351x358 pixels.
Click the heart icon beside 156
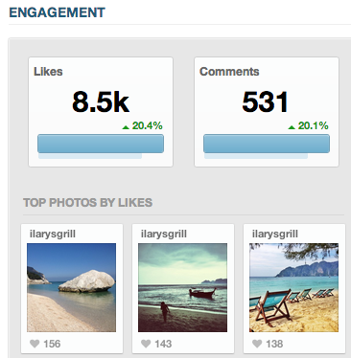click(x=35, y=344)
